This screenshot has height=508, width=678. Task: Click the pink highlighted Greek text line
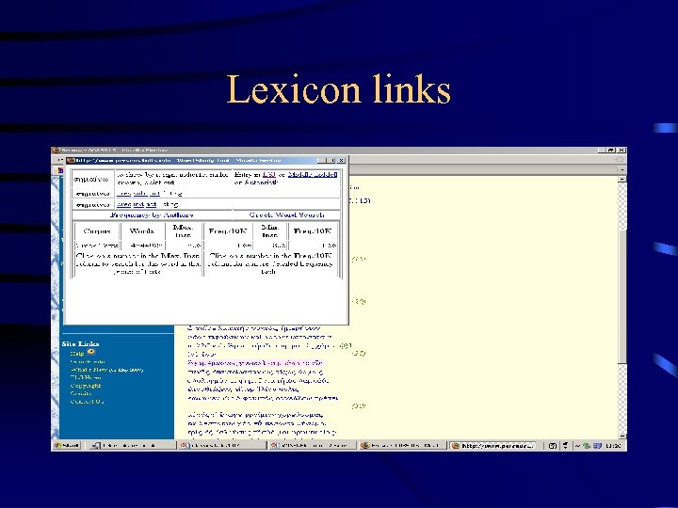point(255,363)
